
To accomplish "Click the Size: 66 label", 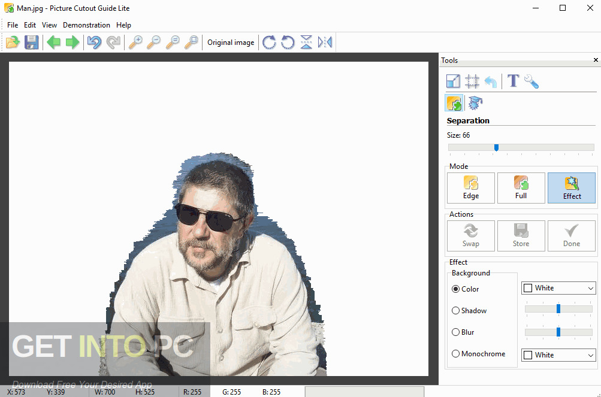I will [458, 135].
